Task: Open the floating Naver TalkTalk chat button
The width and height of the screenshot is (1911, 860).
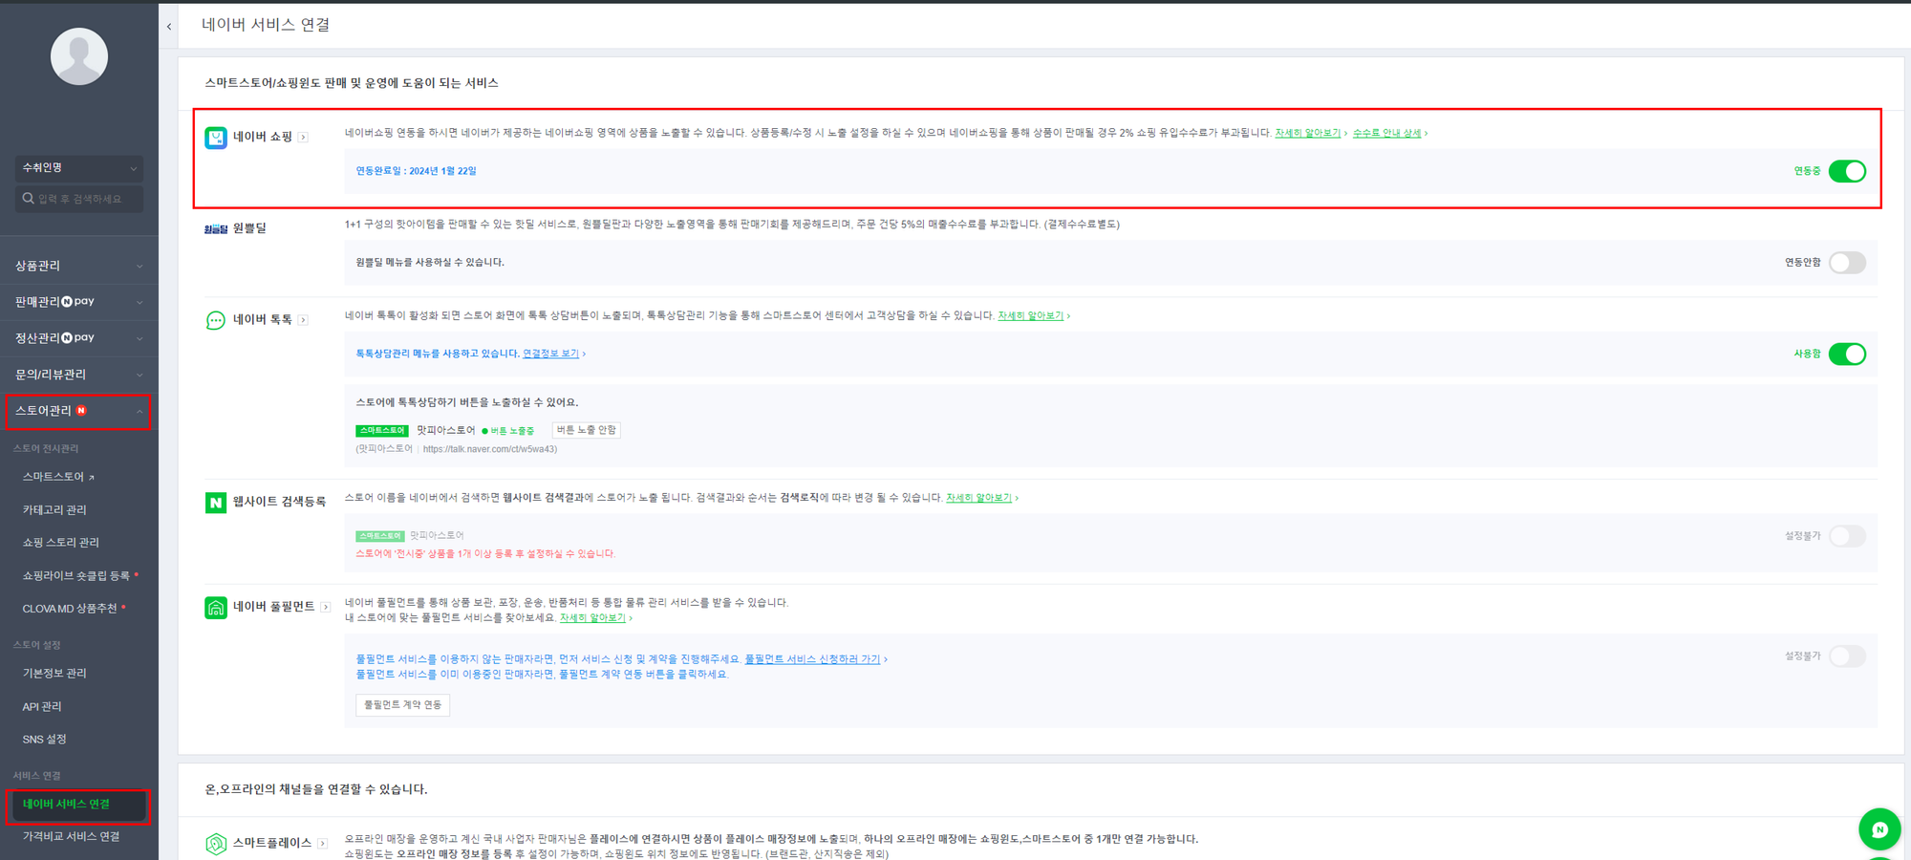Action: 1879,828
